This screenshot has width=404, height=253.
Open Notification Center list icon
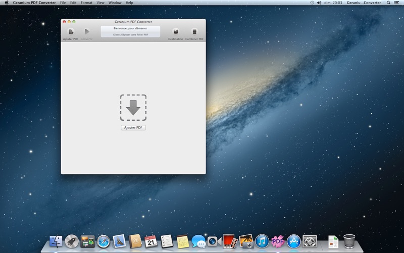point(397,3)
